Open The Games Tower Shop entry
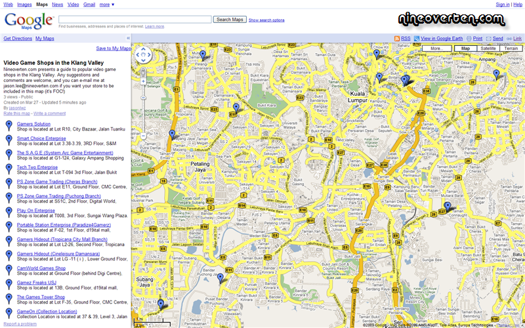Image resolution: width=525 pixels, height=328 pixels. [x=41, y=297]
